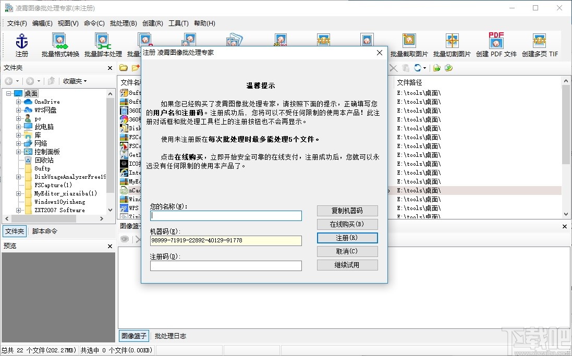Image resolution: width=572 pixels, height=356 pixels.
Task: Open the refresh icon's dropdown arrow
Action: click(424, 68)
